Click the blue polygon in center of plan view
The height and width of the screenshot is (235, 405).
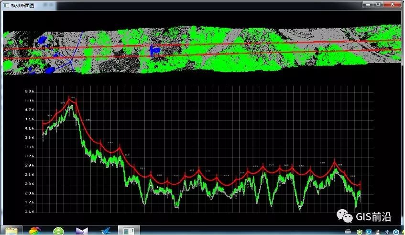(x=153, y=50)
